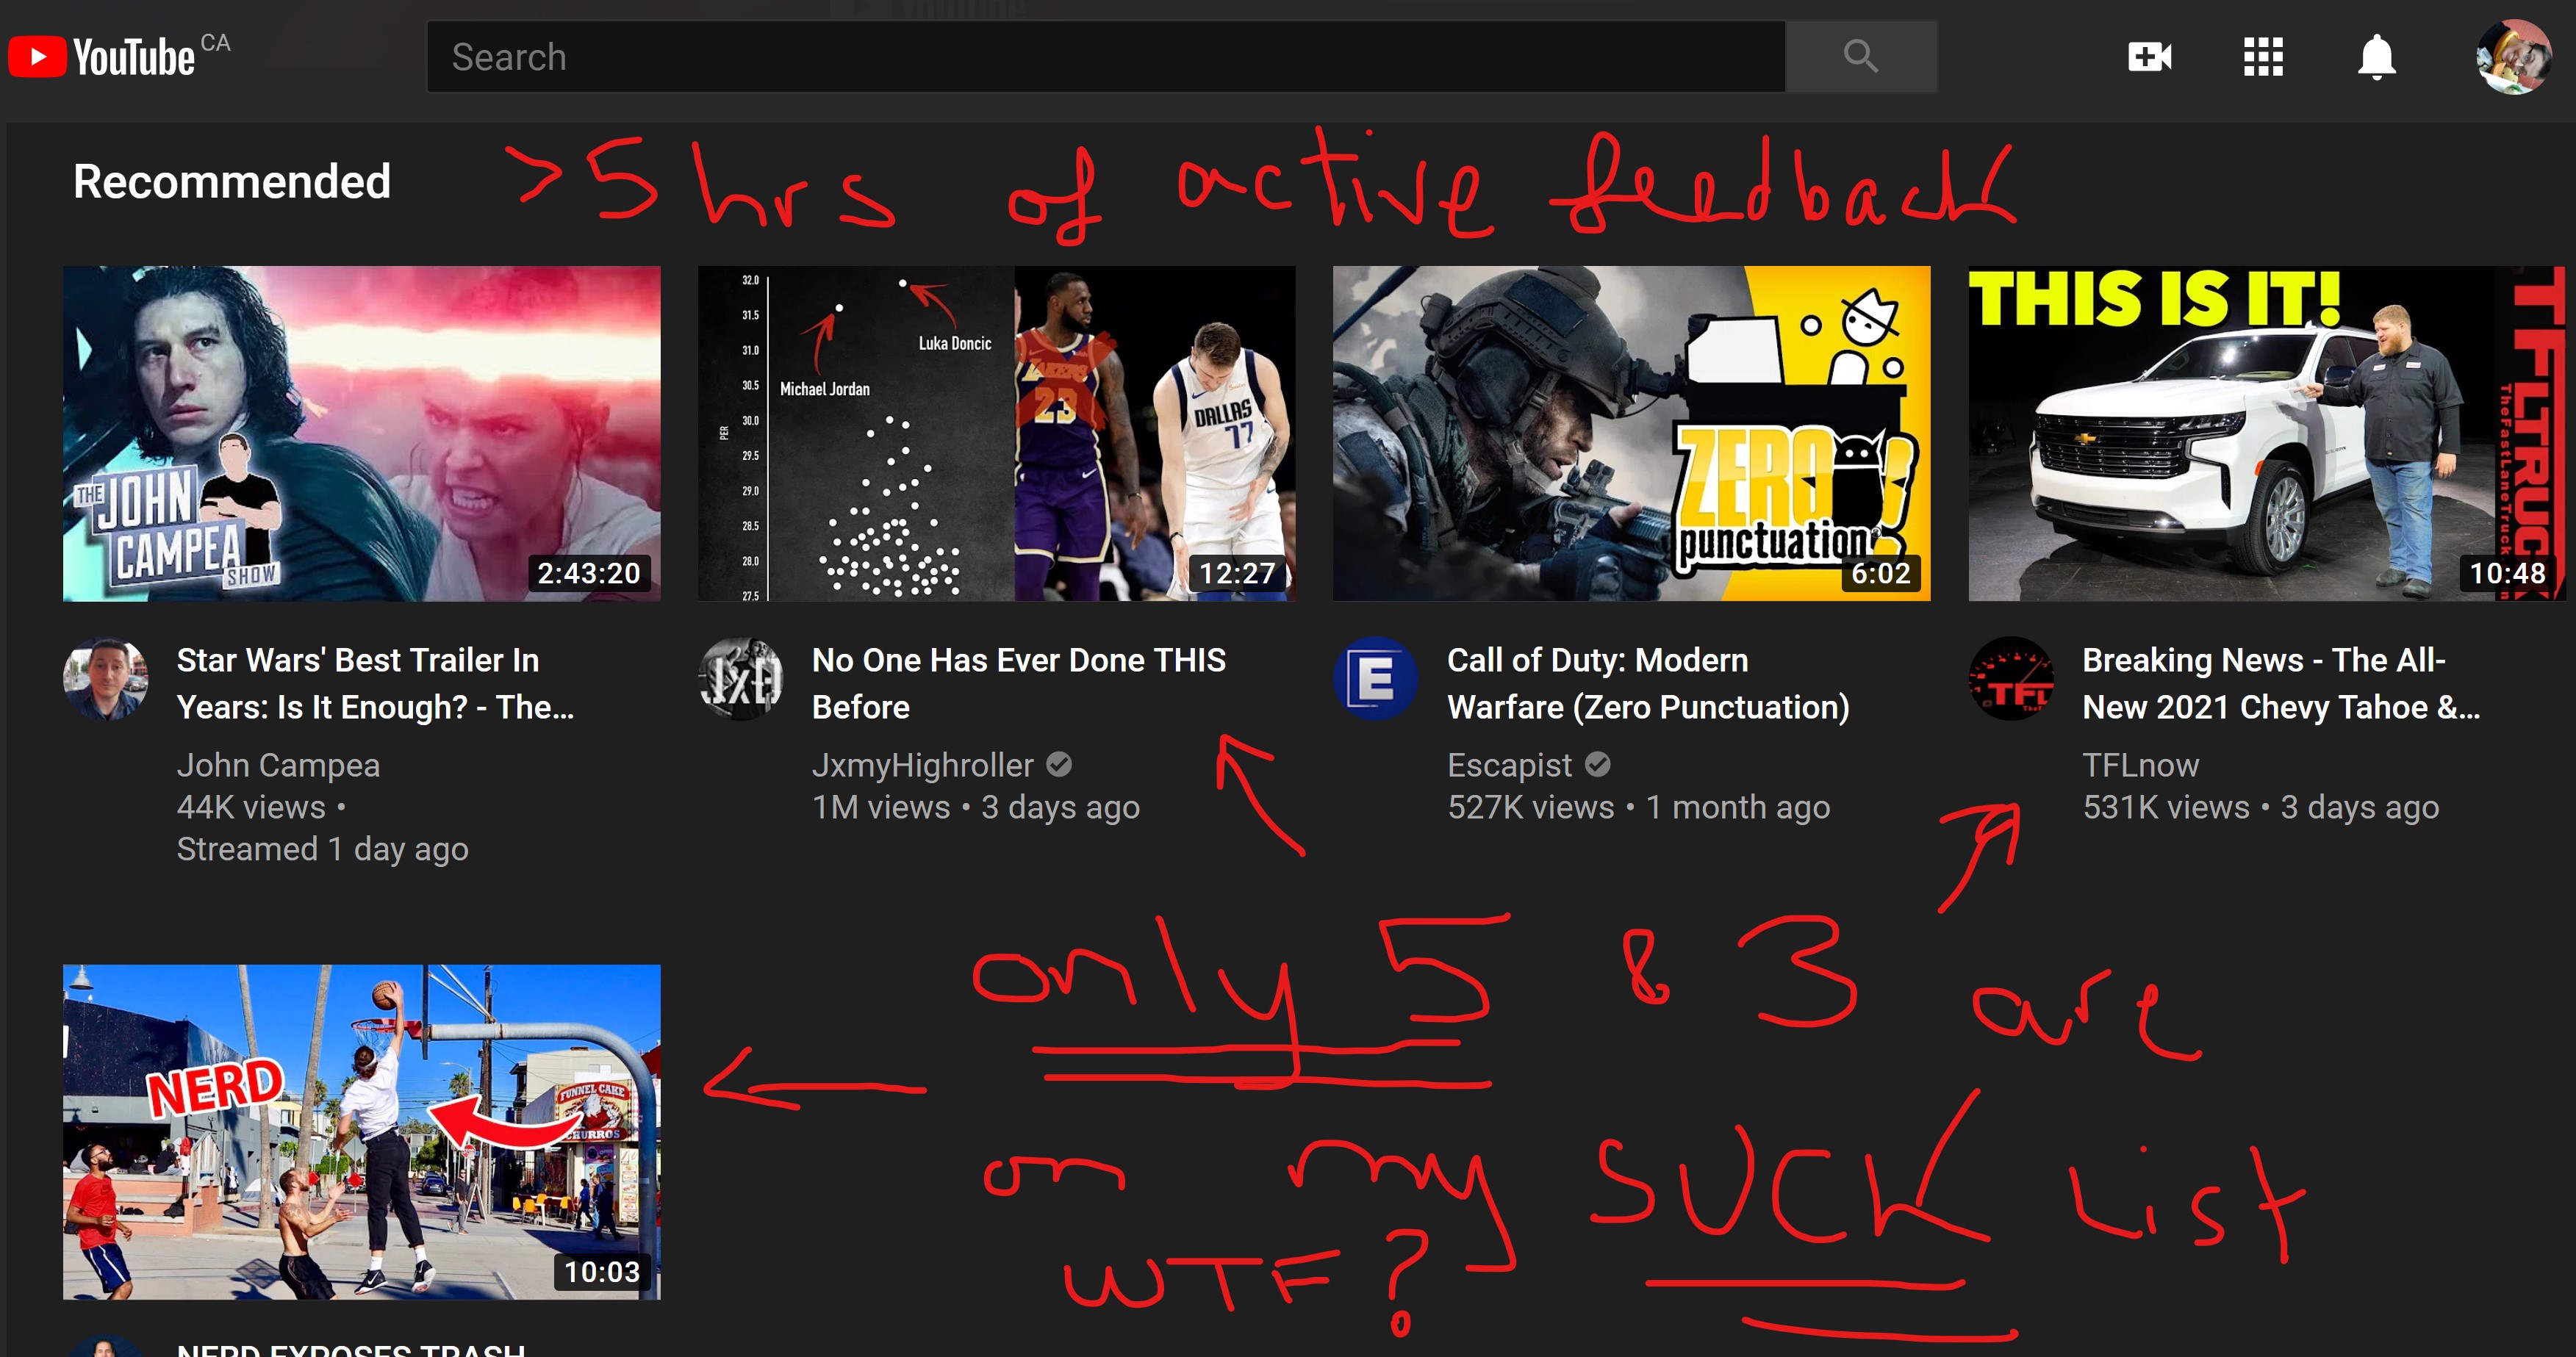Image resolution: width=2576 pixels, height=1357 pixels.
Task: Click the JxmyHighroller channel avatar
Action: point(741,679)
